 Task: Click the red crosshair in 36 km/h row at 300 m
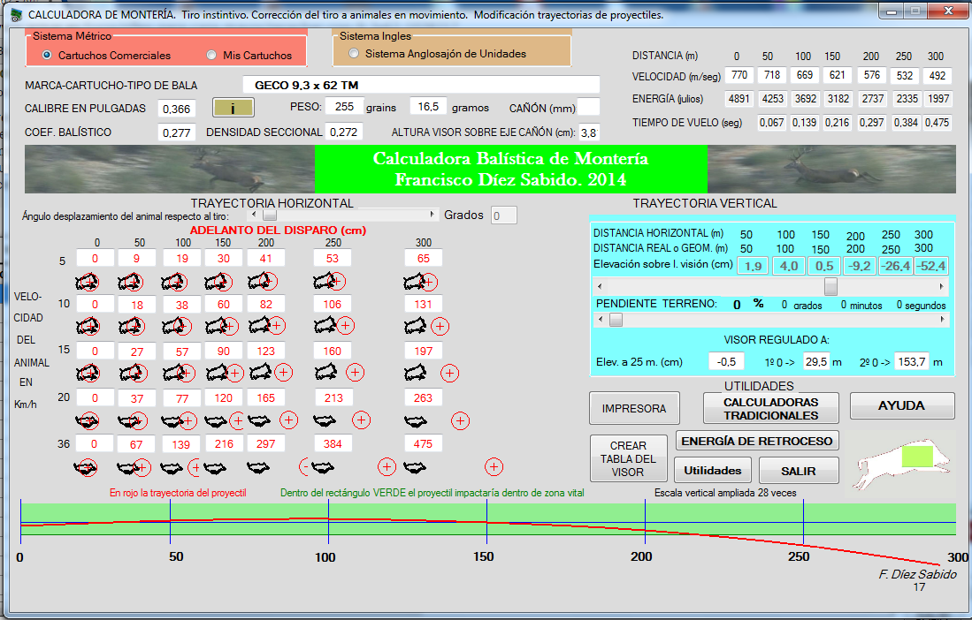(494, 467)
